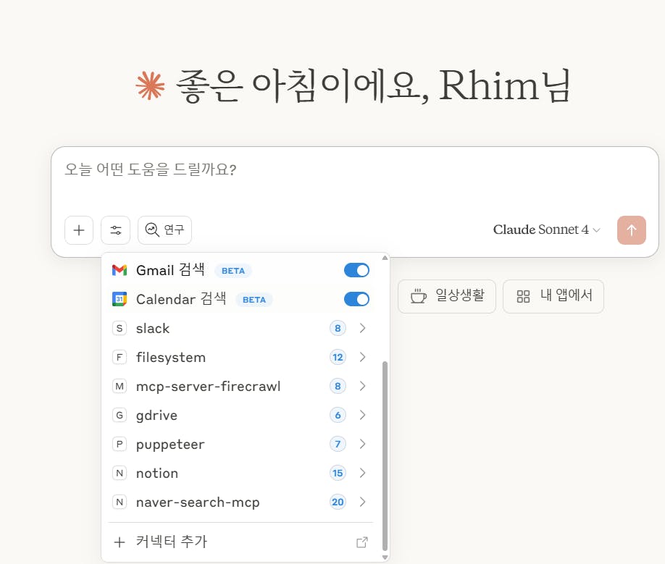The width and height of the screenshot is (665, 564).
Task: Click 커넥터 추가 add connector
Action: (x=241, y=542)
